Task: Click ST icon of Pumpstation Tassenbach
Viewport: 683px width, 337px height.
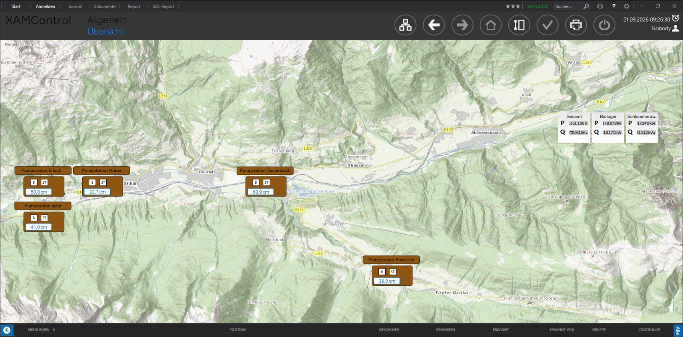Action: point(267,182)
